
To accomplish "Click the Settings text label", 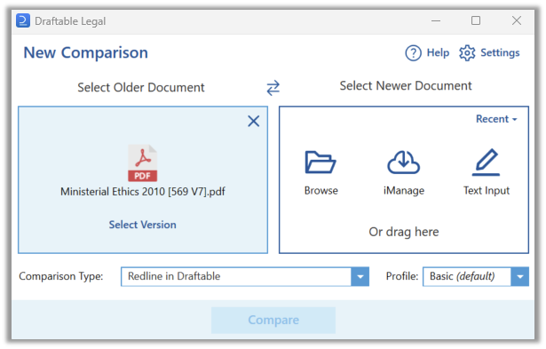I will (x=500, y=53).
